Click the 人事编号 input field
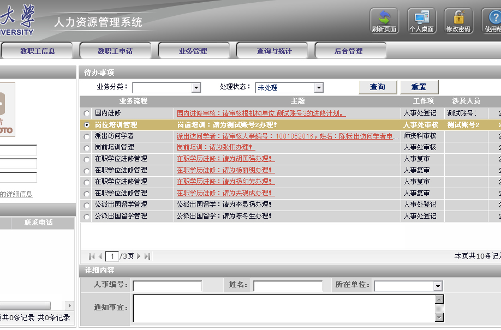Screen dimensions: 501x330 click(167, 286)
